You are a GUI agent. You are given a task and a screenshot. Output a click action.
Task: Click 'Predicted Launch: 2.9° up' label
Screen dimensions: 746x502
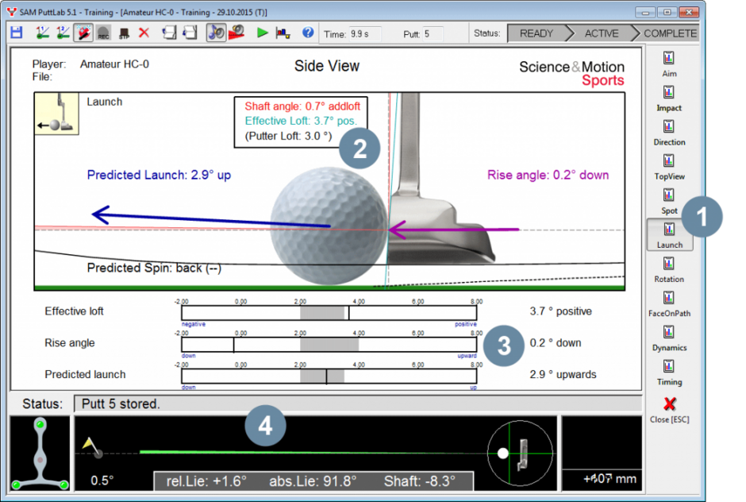pos(159,175)
